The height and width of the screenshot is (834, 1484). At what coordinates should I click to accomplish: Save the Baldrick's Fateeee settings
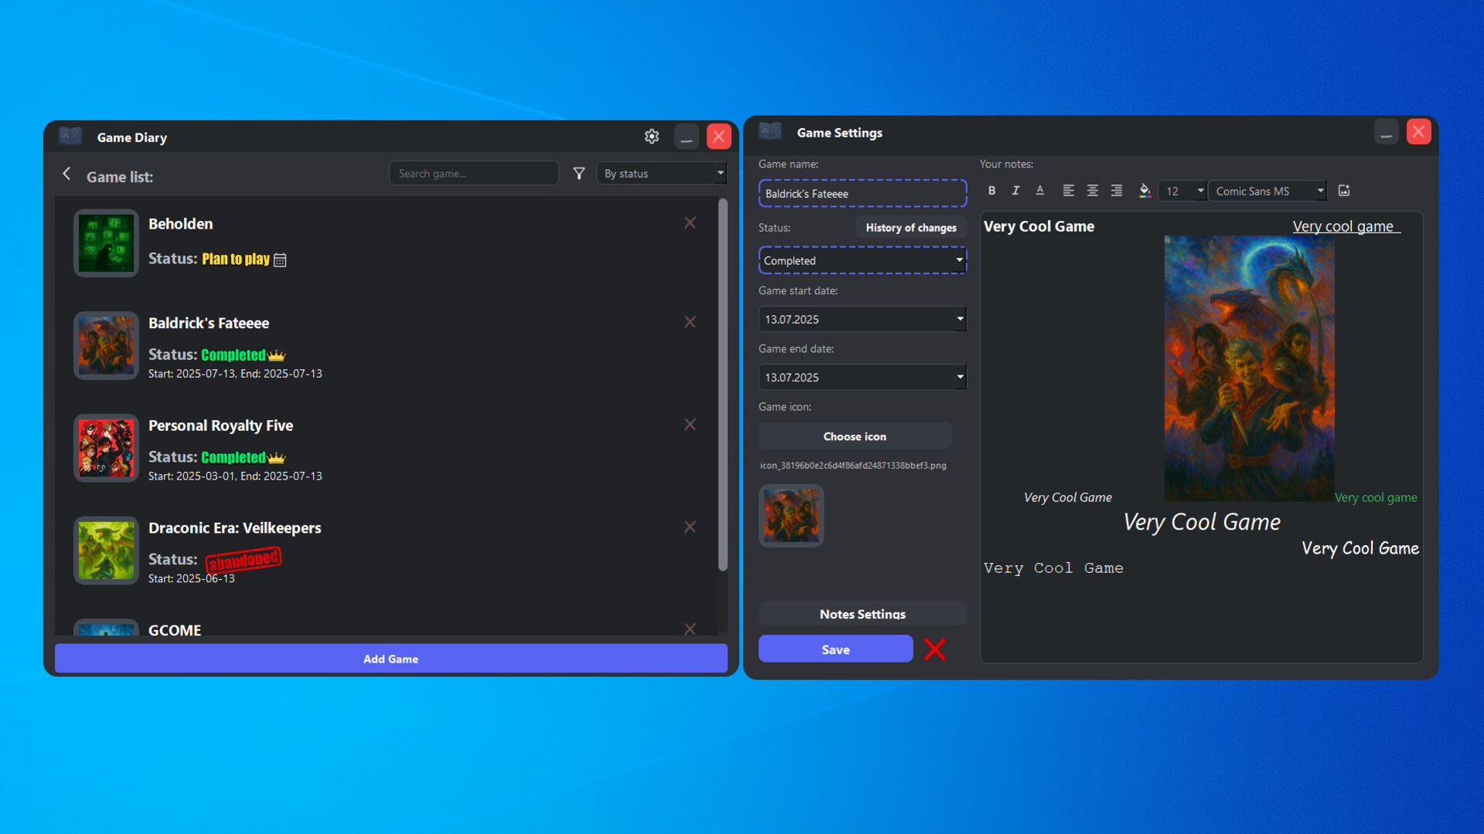(835, 649)
